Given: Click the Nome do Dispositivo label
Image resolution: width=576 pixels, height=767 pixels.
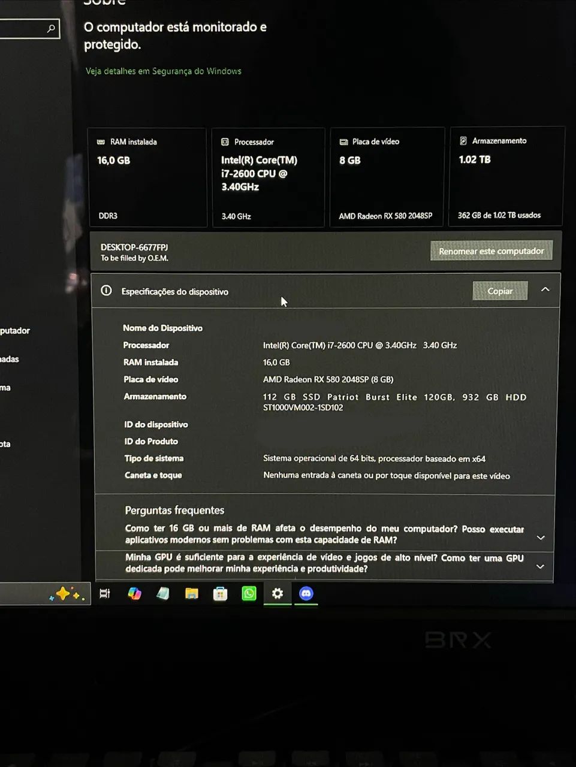Looking at the screenshot, I should (x=162, y=328).
